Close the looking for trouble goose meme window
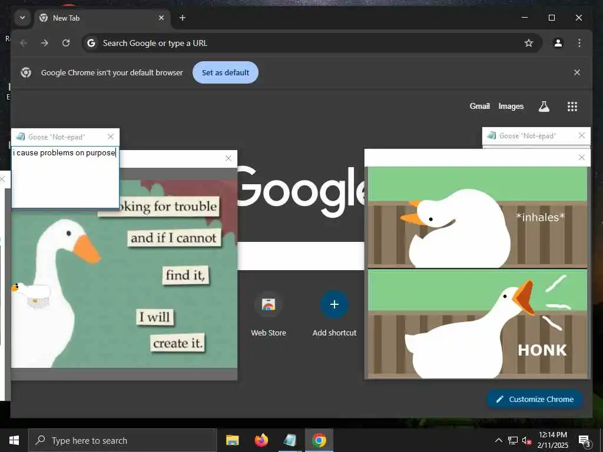Viewport: 603px width, 452px height. coord(228,158)
